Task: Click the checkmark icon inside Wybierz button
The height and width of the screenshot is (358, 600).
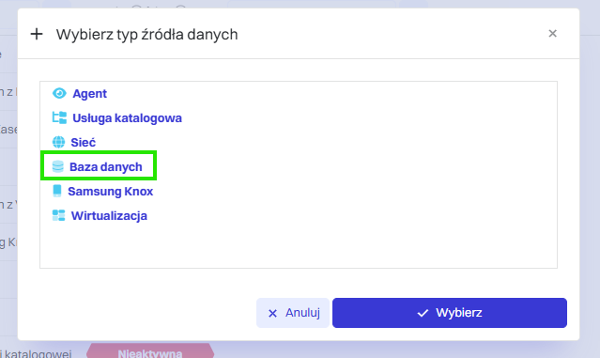Action: (x=423, y=313)
